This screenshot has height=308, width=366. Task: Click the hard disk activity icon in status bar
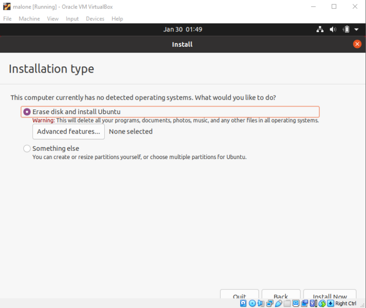coord(243,303)
